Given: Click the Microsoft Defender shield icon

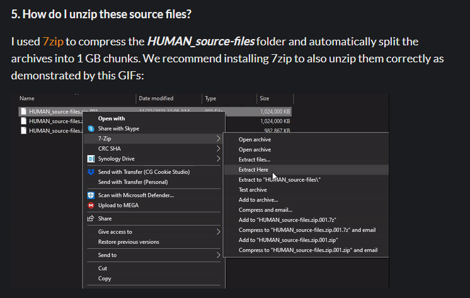Looking at the screenshot, I should pos(91,195).
